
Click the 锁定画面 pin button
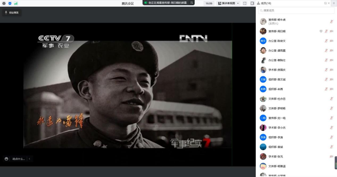pos(12,12)
